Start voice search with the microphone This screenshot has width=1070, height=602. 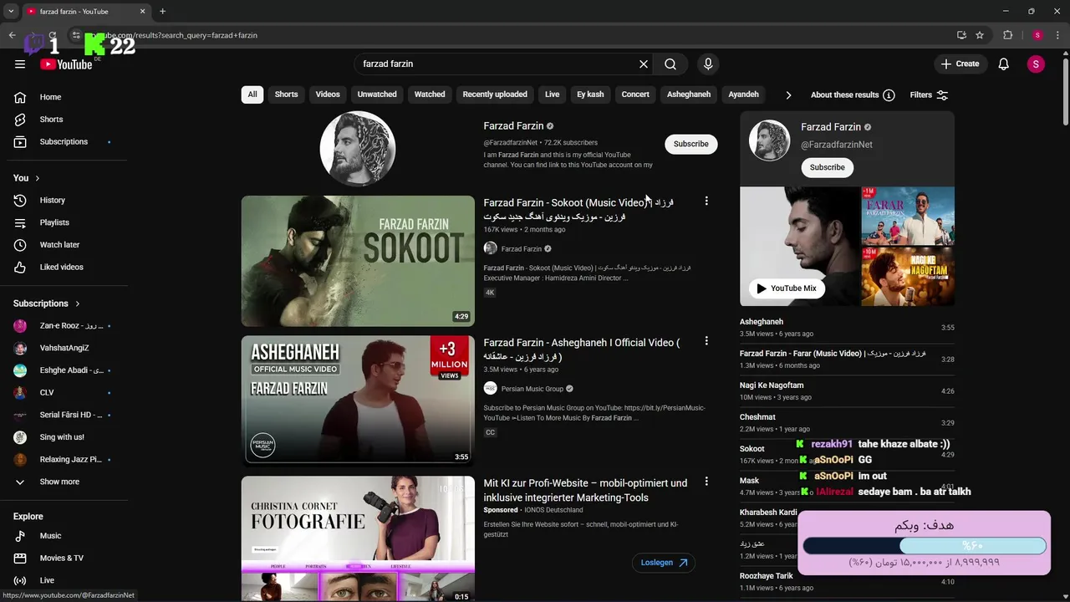(708, 64)
